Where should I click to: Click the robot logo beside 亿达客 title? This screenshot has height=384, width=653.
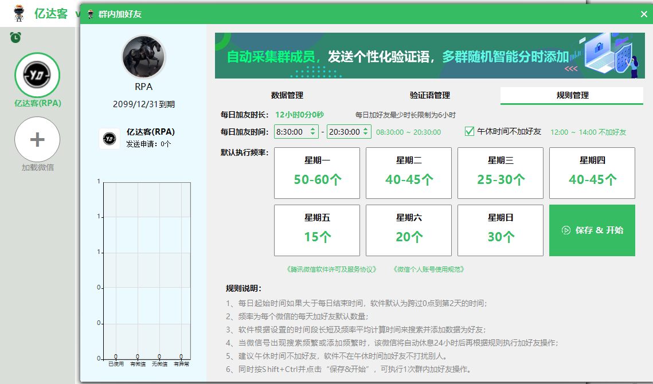tap(19, 13)
